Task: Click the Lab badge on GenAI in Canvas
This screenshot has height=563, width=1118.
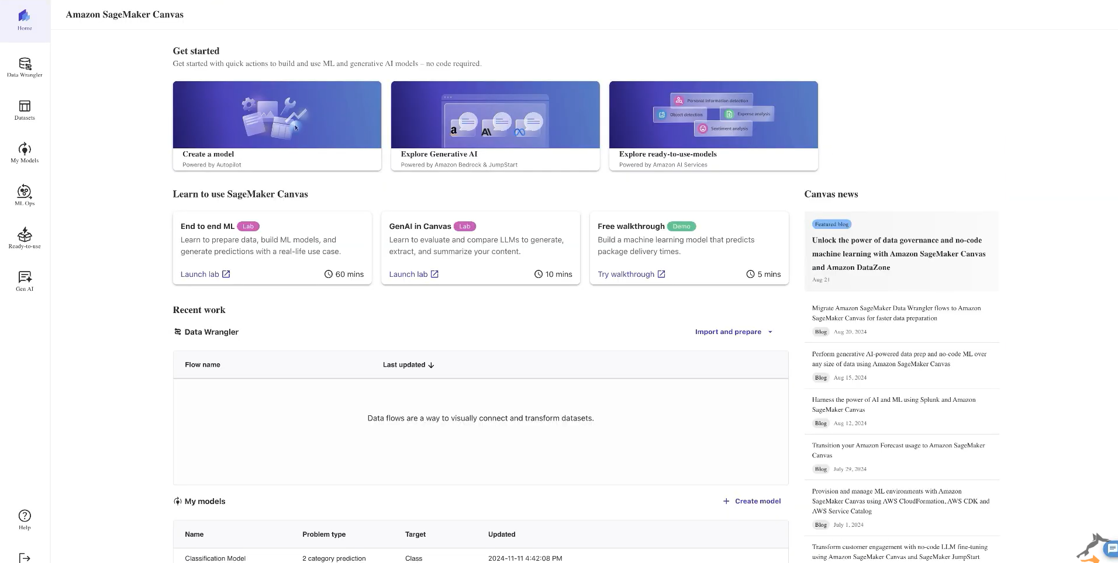Action: point(464,227)
